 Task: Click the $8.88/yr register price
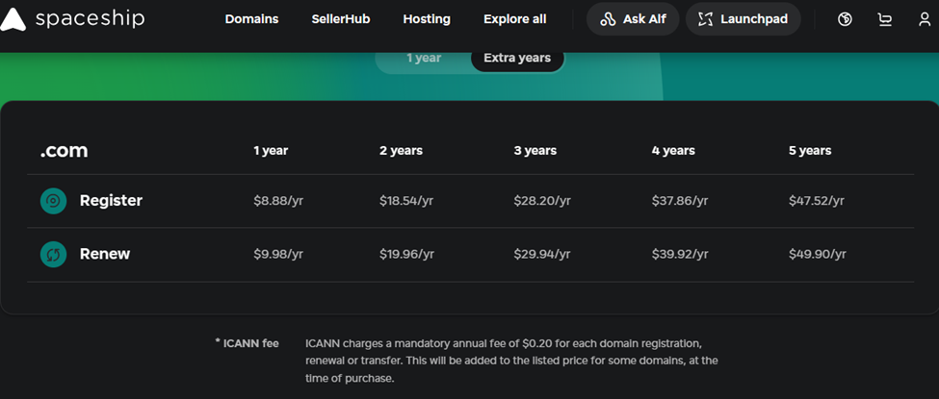coord(278,201)
